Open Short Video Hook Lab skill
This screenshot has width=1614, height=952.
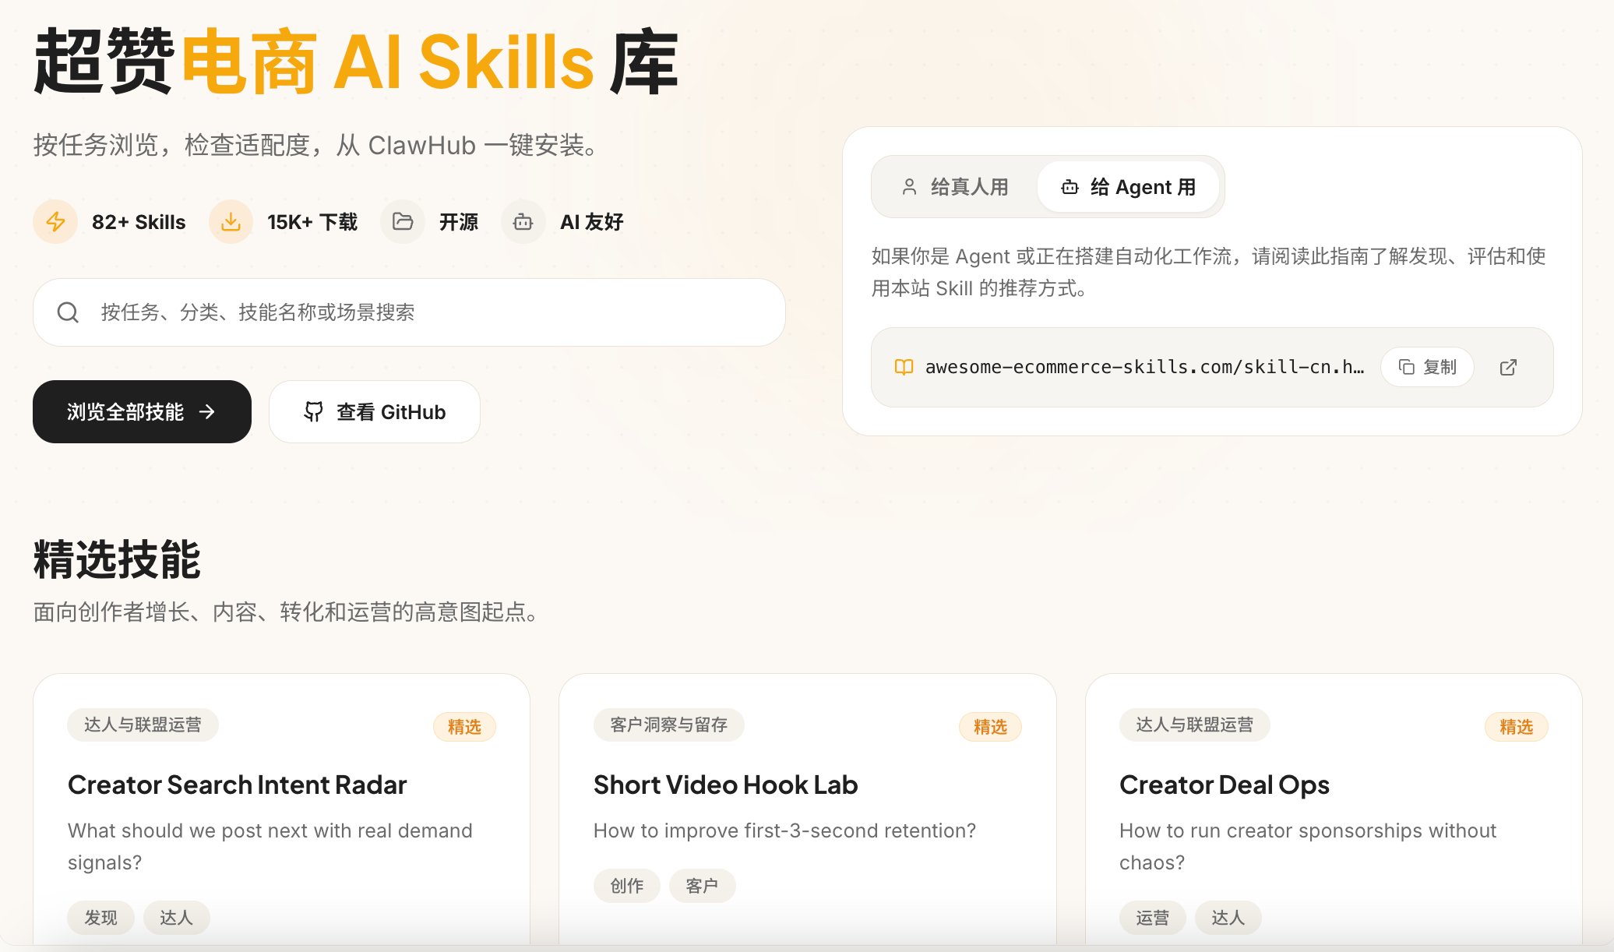[725, 785]
